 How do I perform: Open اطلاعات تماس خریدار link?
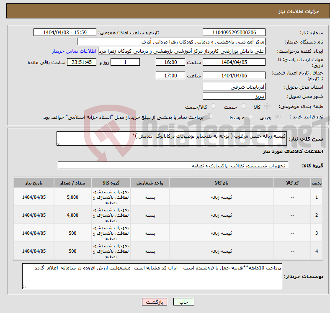(x=74, y=51)
